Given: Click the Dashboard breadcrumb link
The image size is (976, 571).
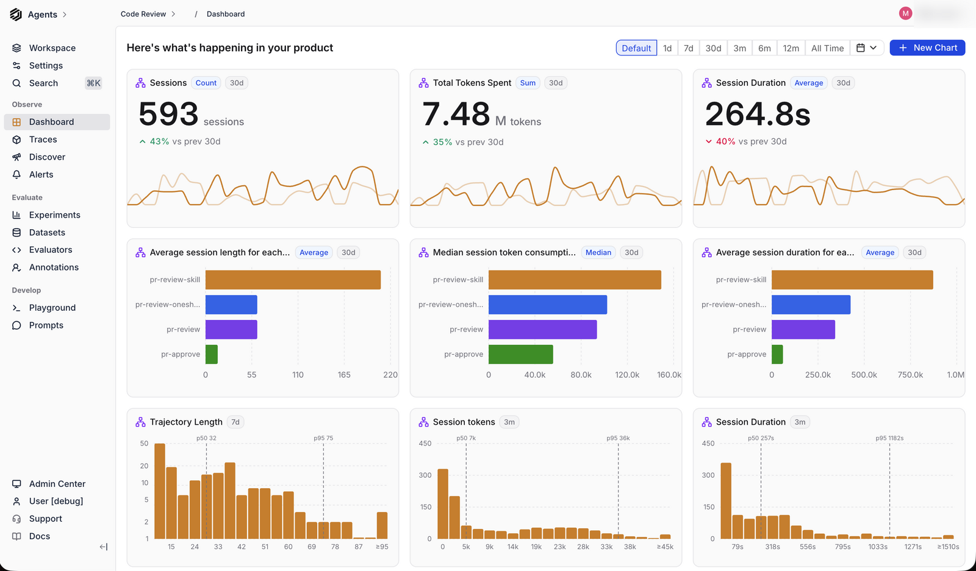Looking at the screenshot, I should point(226,14).
